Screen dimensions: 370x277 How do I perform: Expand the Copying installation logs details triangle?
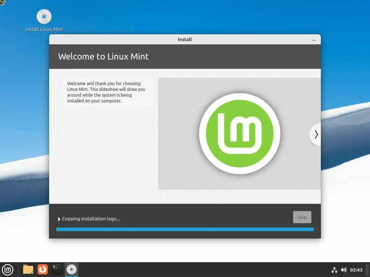59,219
